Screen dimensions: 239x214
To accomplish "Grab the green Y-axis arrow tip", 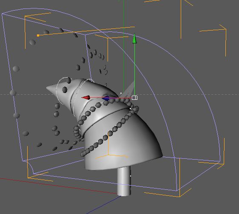I will 134,39.
